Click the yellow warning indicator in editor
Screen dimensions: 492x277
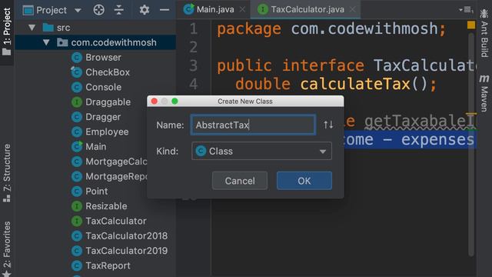[471, 25]
